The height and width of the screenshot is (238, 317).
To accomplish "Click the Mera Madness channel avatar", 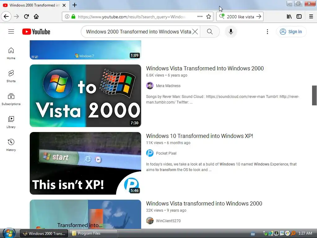I will pos(150,86).
